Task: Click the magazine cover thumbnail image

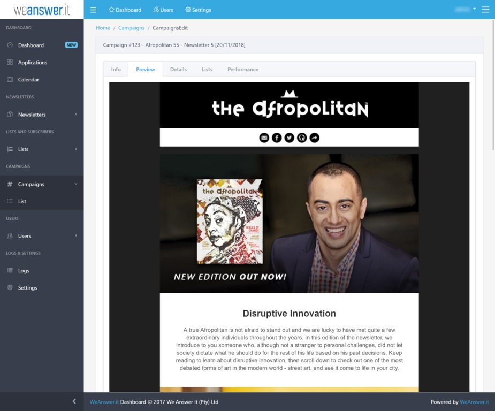Action: point(230,222)
